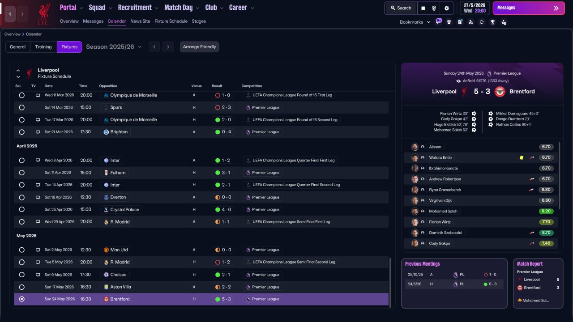Screen dimensions: 573x322
Task: Open the Club dropdown menu
Action: pyautogui.click(x=214, y=8)
